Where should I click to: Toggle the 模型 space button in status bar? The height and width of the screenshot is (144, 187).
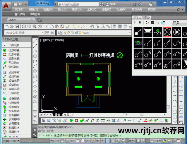tap(132, 141)
